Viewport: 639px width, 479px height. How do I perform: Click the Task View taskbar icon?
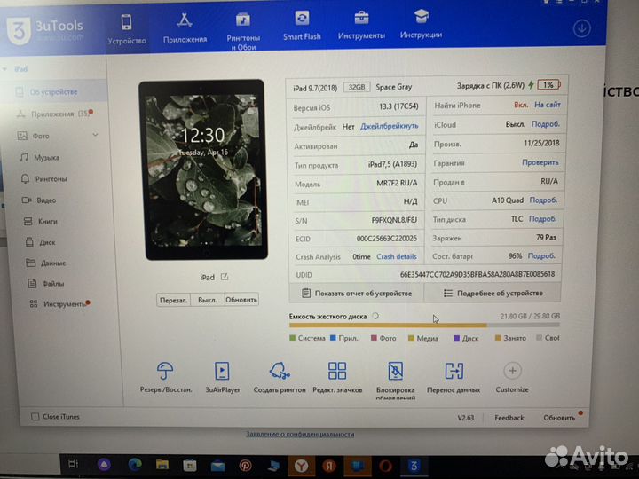(x=74, y=464)
